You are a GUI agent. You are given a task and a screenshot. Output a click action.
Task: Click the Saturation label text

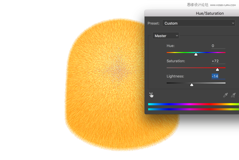176,61
